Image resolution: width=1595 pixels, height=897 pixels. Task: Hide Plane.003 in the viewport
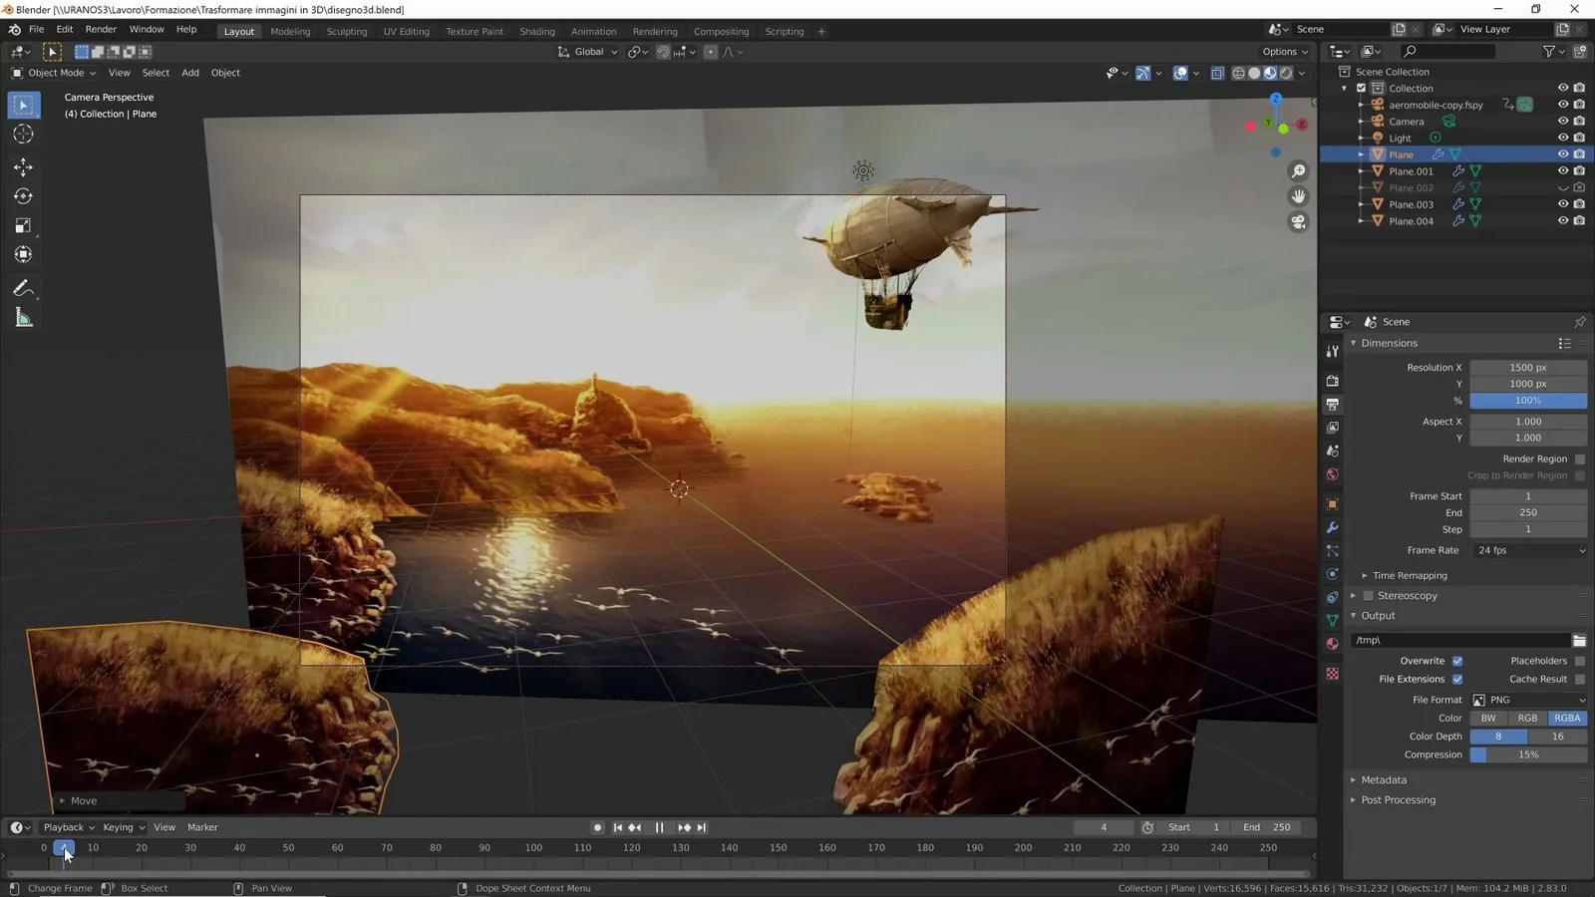tap(1562, 203)
